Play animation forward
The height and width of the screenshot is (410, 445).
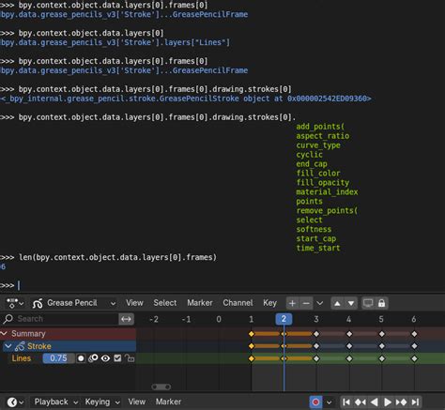388,402
